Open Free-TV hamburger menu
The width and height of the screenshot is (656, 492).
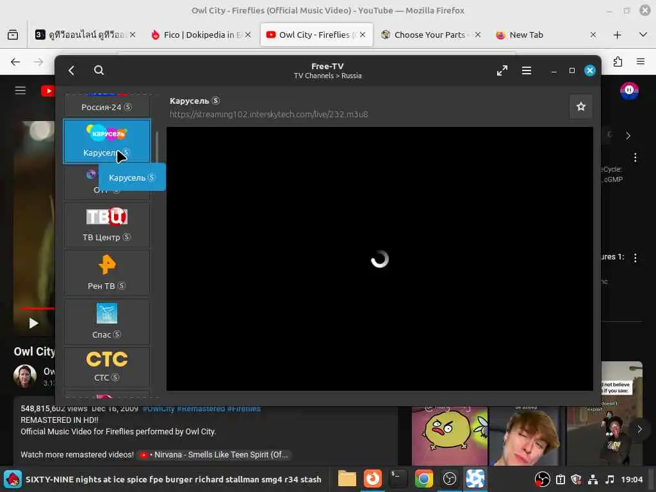tap(527, 70)
